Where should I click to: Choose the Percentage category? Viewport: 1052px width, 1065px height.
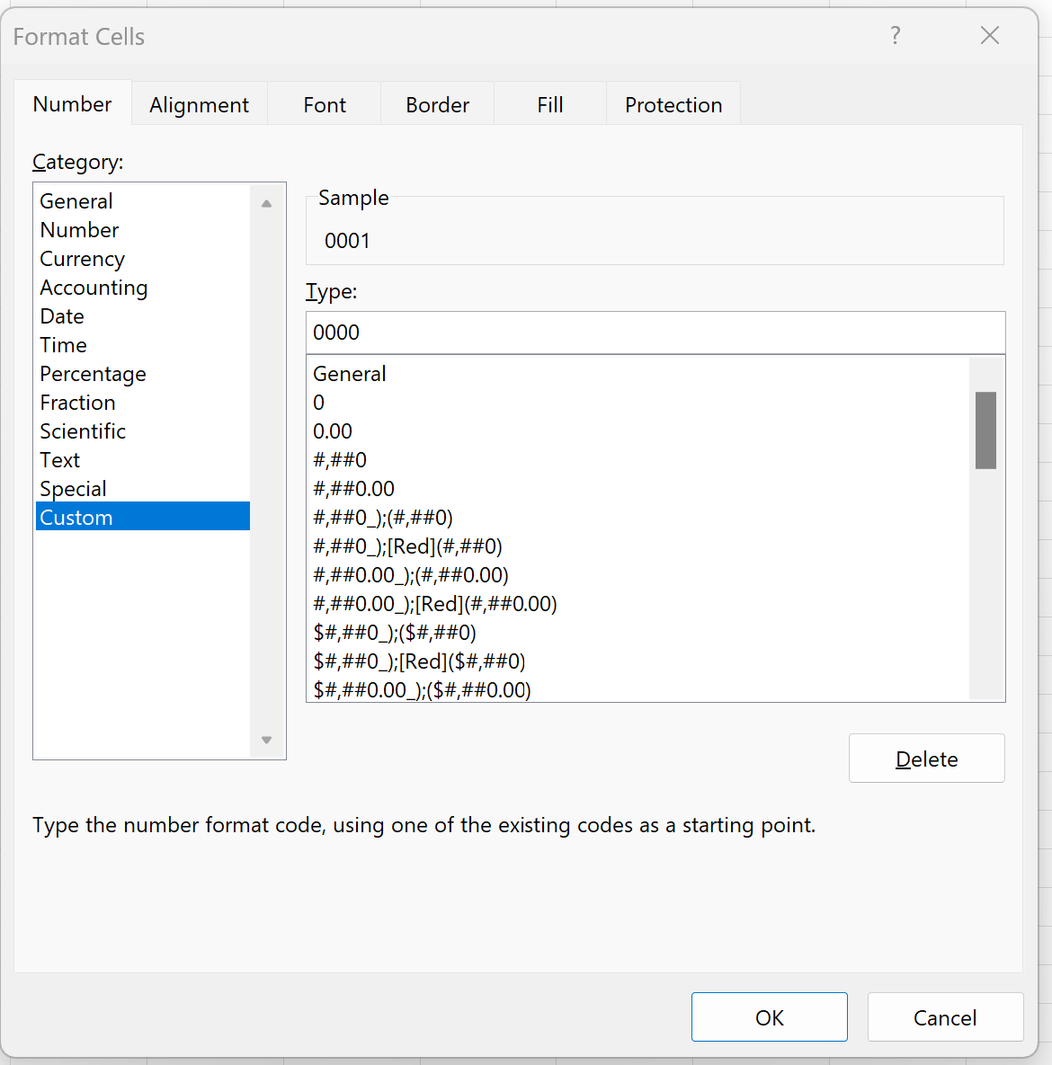93,374
